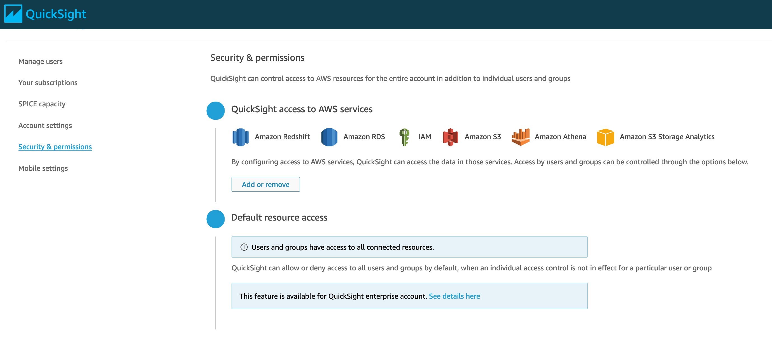Viewport: 772px width, 337px height.
Task: Click the Amazon RDS label
Action: 364,137
